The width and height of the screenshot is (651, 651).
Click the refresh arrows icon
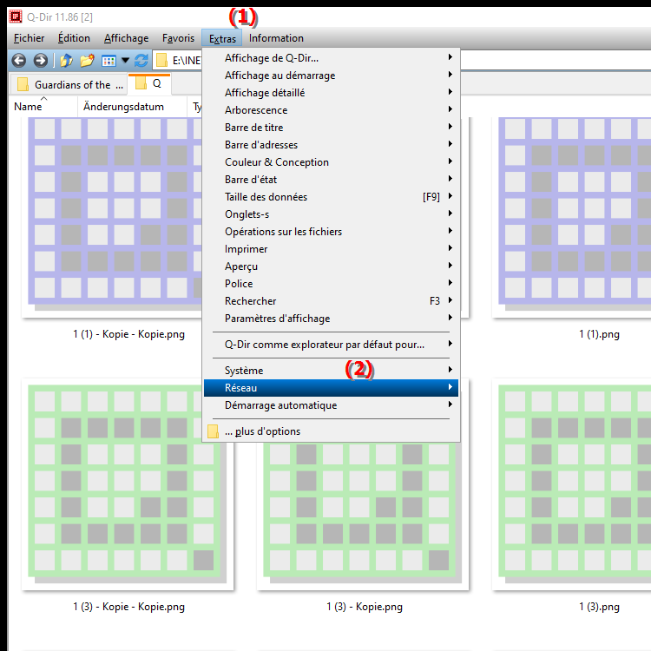141,61
